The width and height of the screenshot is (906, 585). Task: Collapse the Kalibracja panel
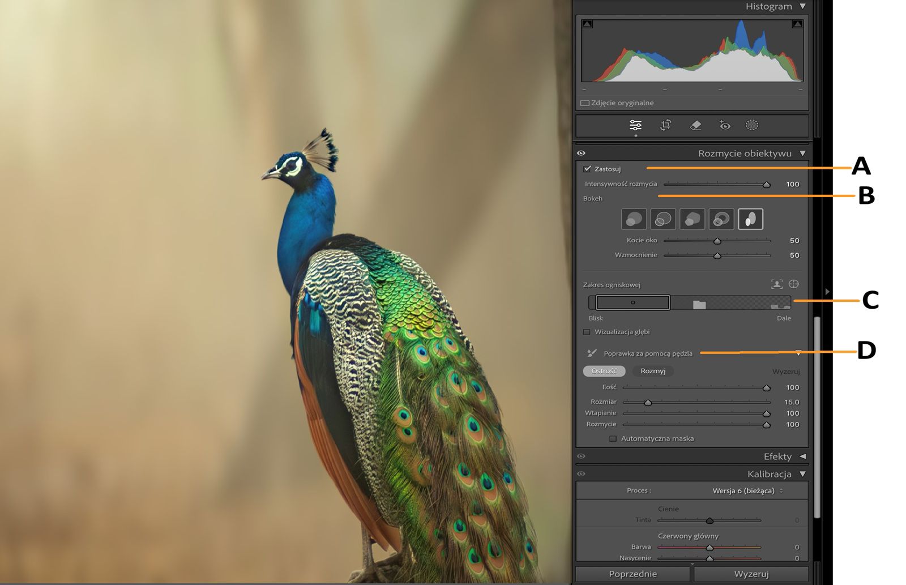click(802, 474)
